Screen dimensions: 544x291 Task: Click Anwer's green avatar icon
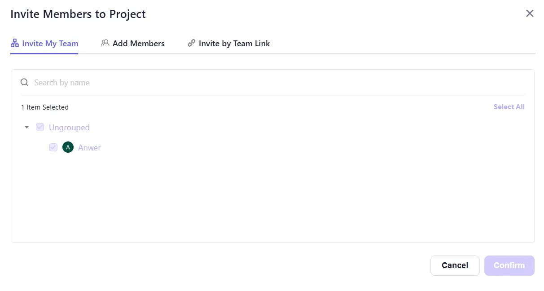click(68, 147)
